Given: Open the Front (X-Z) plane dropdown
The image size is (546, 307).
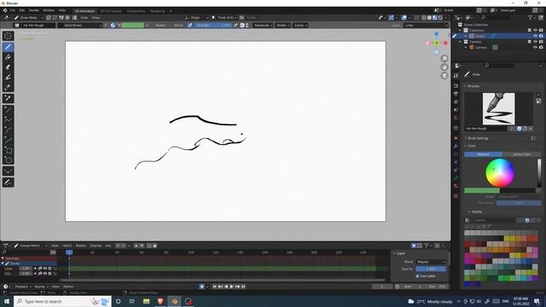Looking at the screenshot, I should (224, 17).
